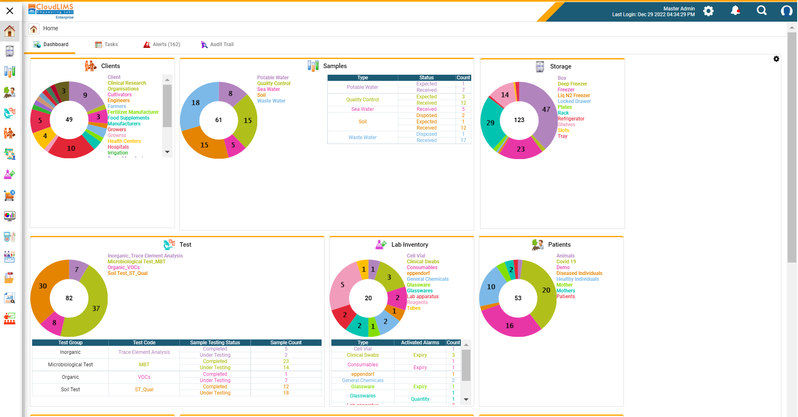Open the Samples test tubes icon

pos(9,71)
